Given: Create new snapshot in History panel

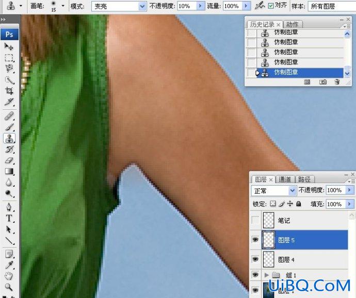Looking at the screenshot, I should tap(322, 81).
